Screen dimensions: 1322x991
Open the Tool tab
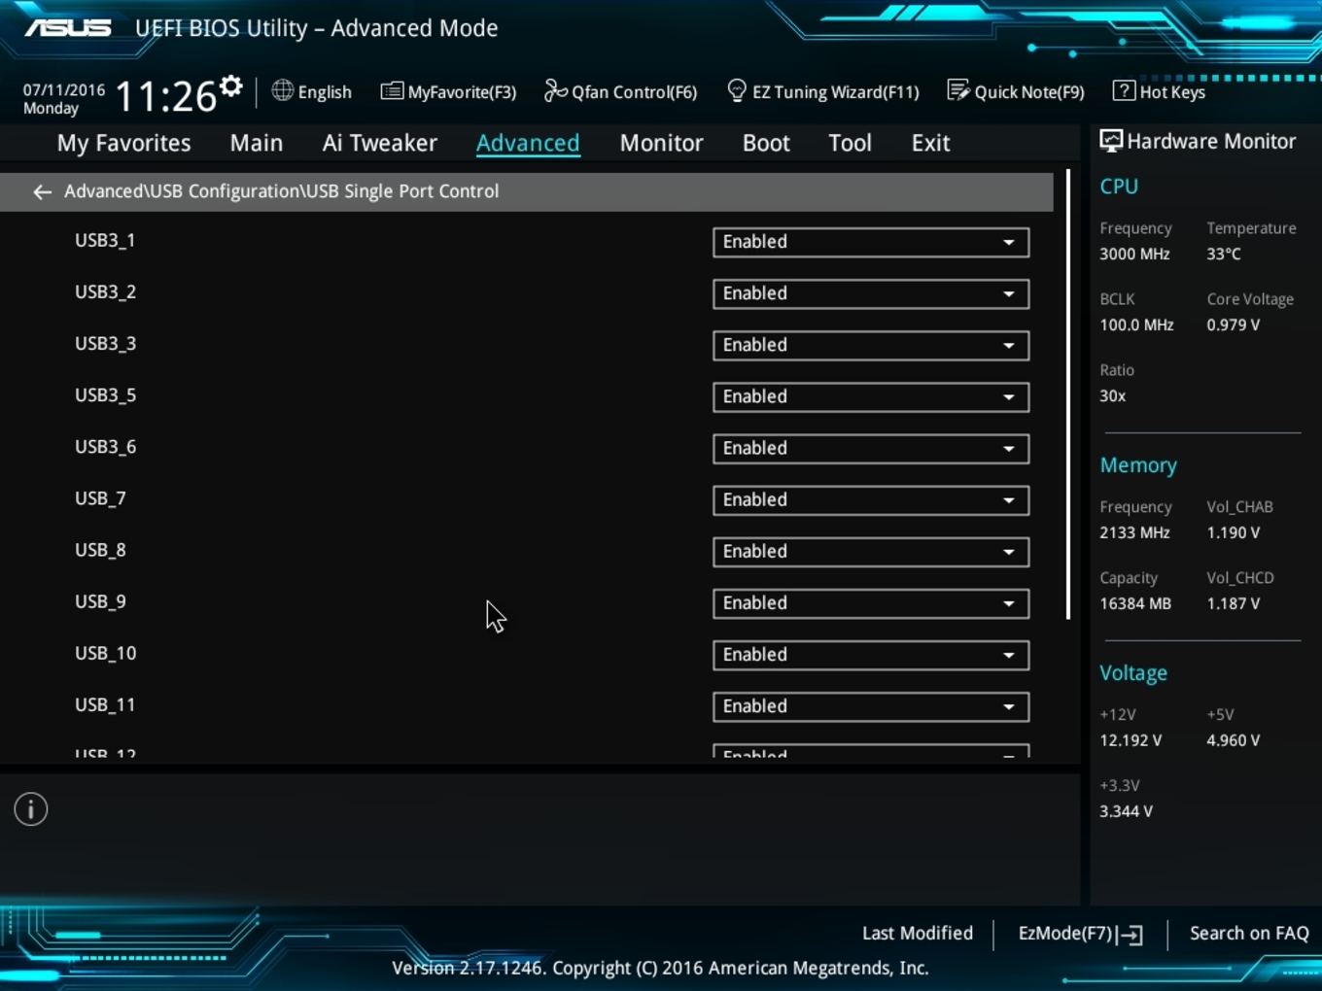tap(850, 143)
